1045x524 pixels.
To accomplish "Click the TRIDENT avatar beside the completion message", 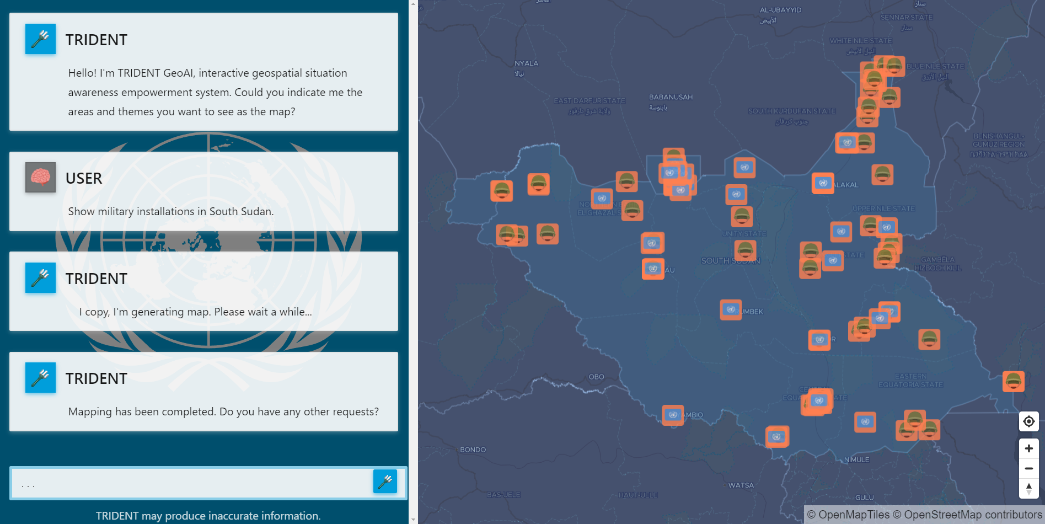I will [40, 377].
